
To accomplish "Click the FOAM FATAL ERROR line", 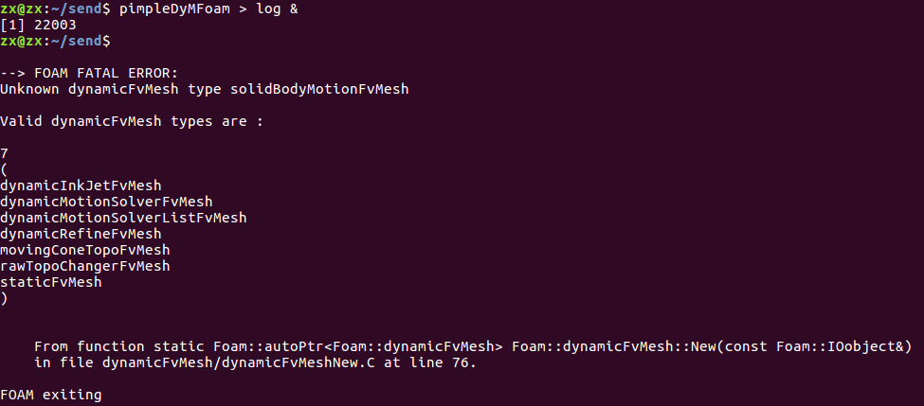I will pos(89,74).
